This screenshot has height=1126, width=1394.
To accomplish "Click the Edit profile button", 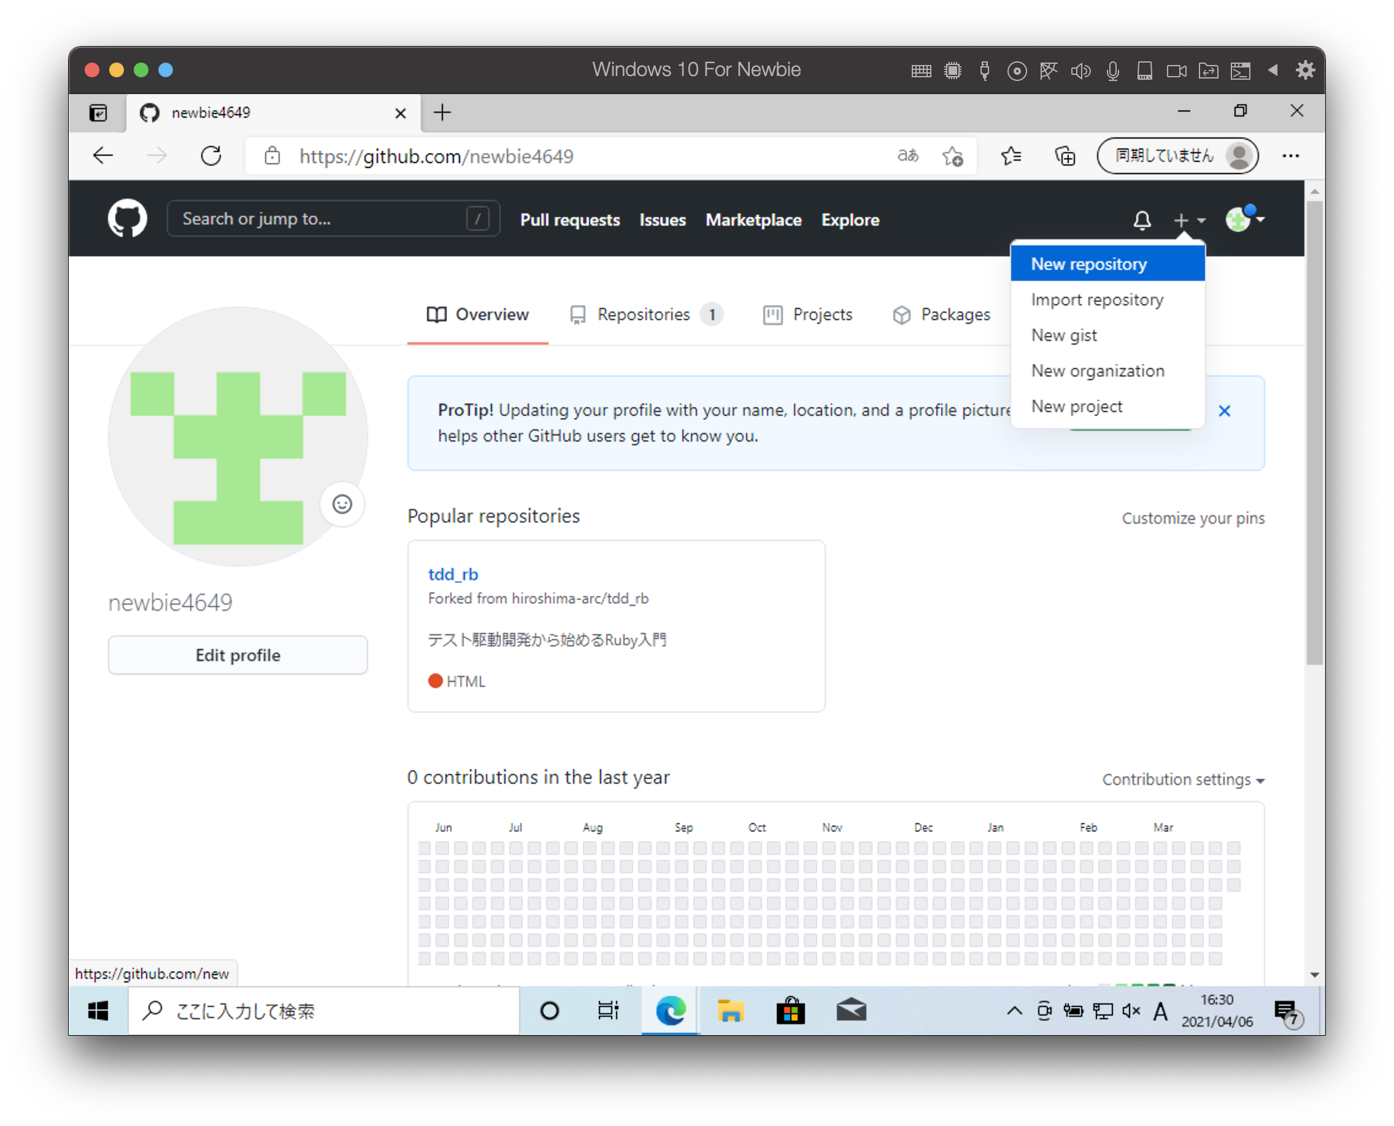I will (x=237, y=655).
